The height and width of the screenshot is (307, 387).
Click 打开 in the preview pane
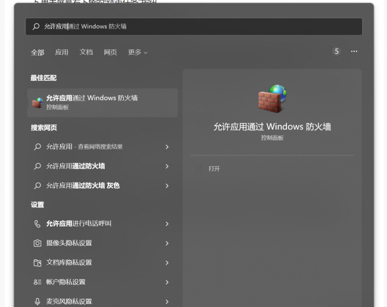pyautogui.click(x=214, y=168)
